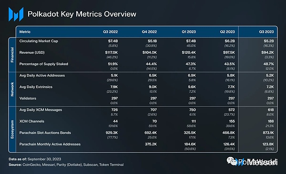Viewport: 286px width, 174px height.
Task: Click the Metric column header
Action: click(x=25, y=32)
